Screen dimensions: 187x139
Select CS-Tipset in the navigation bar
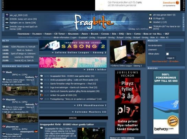[60, 34]
